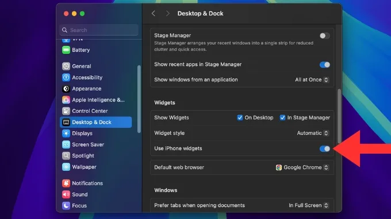Click the Appearance icon in sidebar
391x219 pixels.
[66, 89]
